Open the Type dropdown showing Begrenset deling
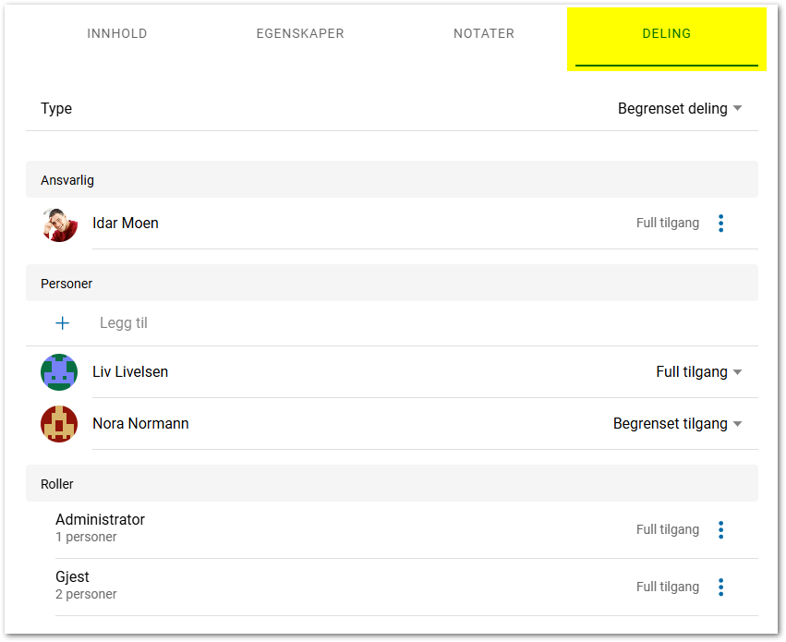This screenshot has height=642, width=786. pos(680,109)
